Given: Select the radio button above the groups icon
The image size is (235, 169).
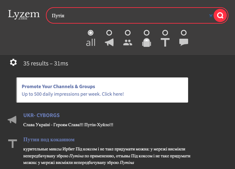Looking at the screenshot, I should [x=128, y=33].
